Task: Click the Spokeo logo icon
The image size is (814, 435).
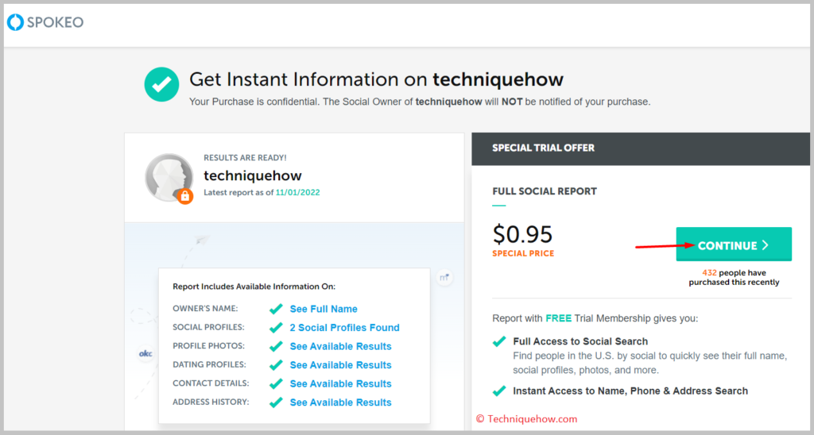Action: pyautogui.click(x=15, y=22)
